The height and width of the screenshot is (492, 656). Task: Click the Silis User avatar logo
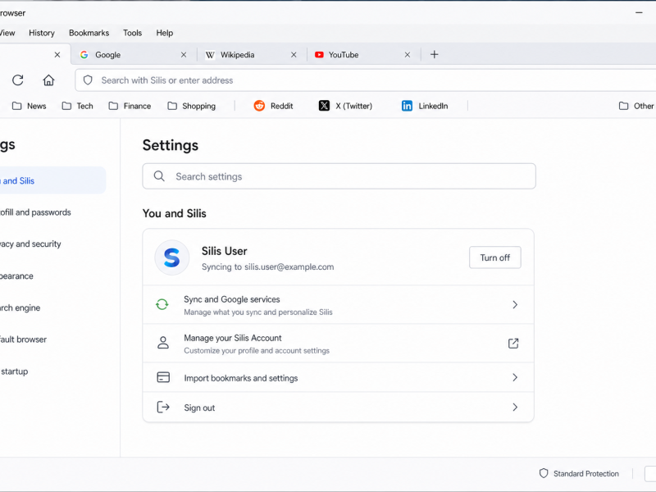coord(172,257)
